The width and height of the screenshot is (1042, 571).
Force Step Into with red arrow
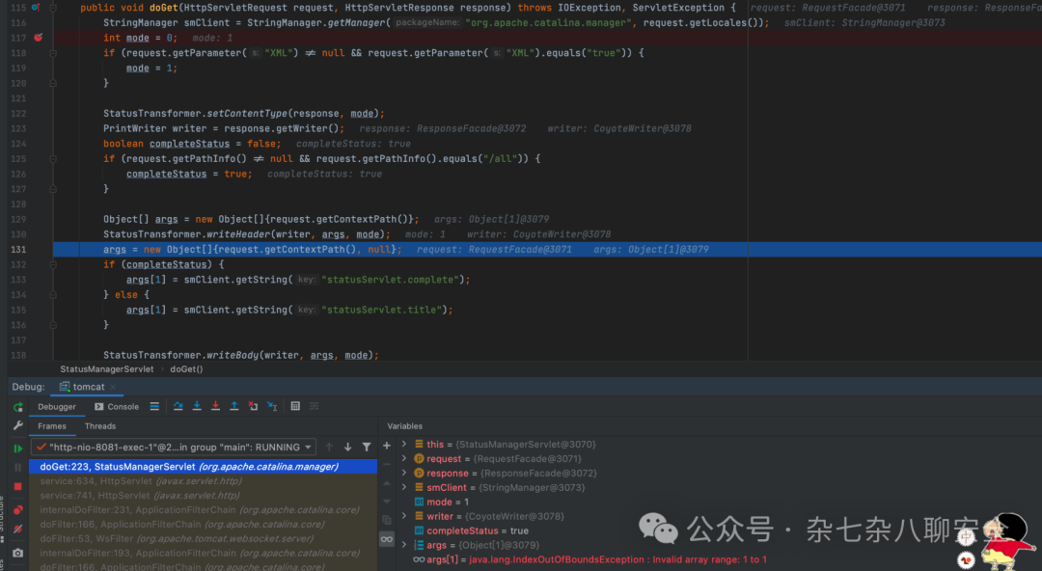click(x=215, y=406)
